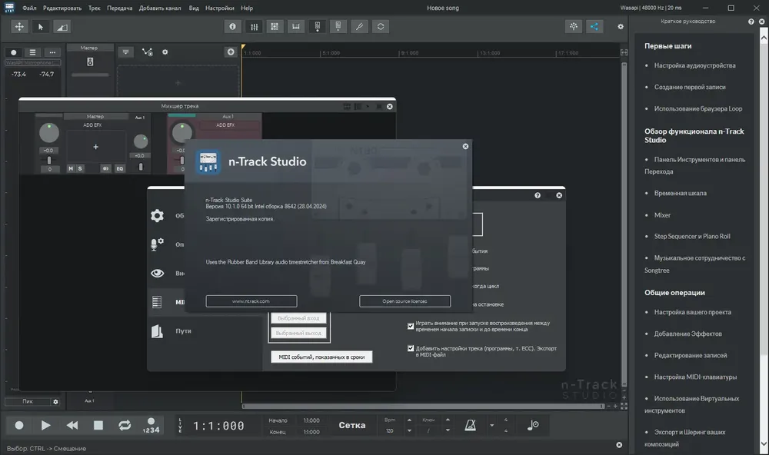Viewport: 769px width, 455px height.
Task: Open the three-dots menu in meter panel
Action: click(52, 52)
